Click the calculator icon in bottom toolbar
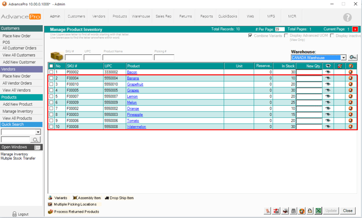The height and width of the screenshot is (218, 362). point(294,211)
